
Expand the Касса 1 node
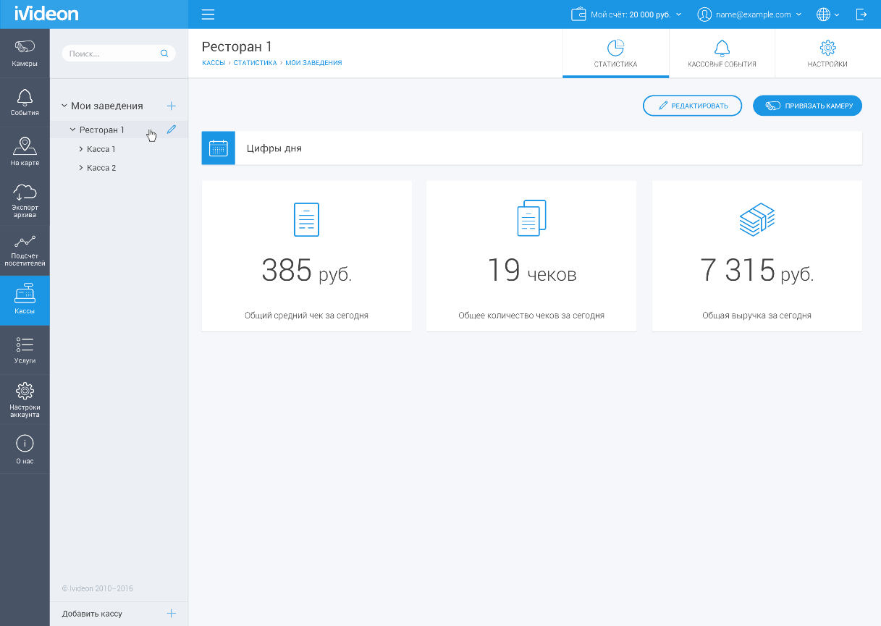point(80,149)
